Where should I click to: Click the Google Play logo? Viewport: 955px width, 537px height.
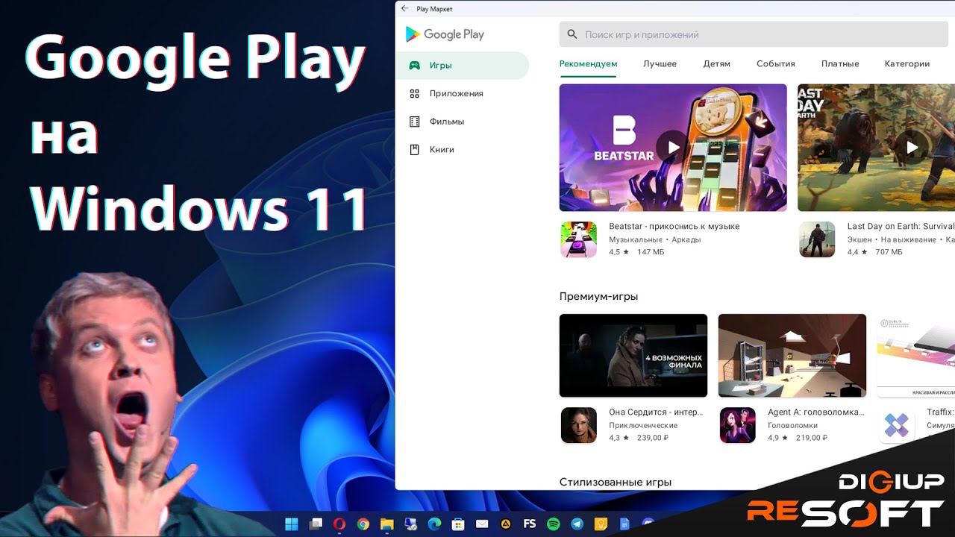[445, 34]
